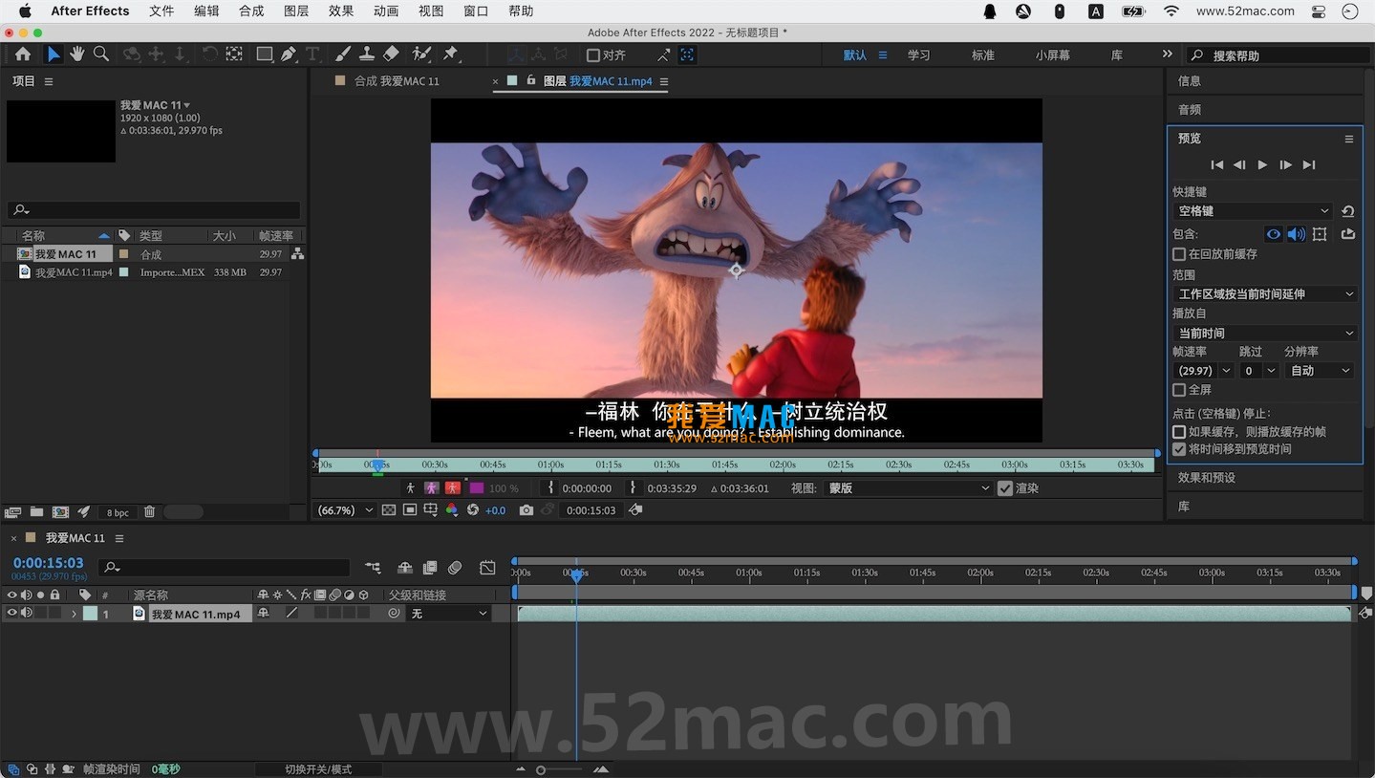Enable Motion Blur for timeline layers
The width and height of the screenshot is (1375, 778).
(455, 568)
